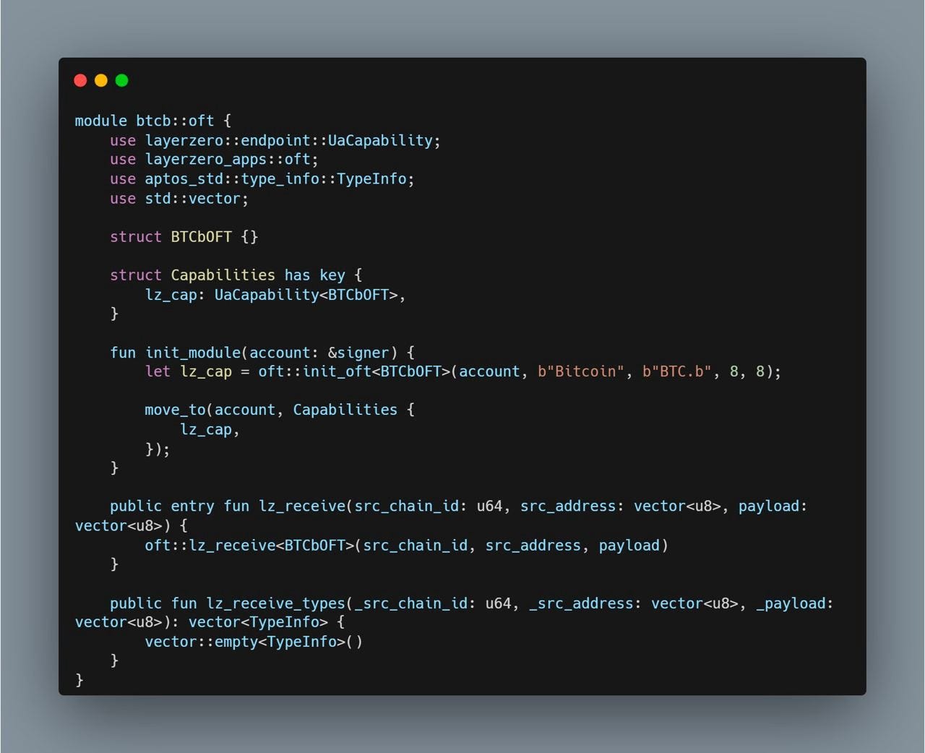925x753 pixels.
Task: Click the 'std::vector;' import text
Action: (197, 198)
